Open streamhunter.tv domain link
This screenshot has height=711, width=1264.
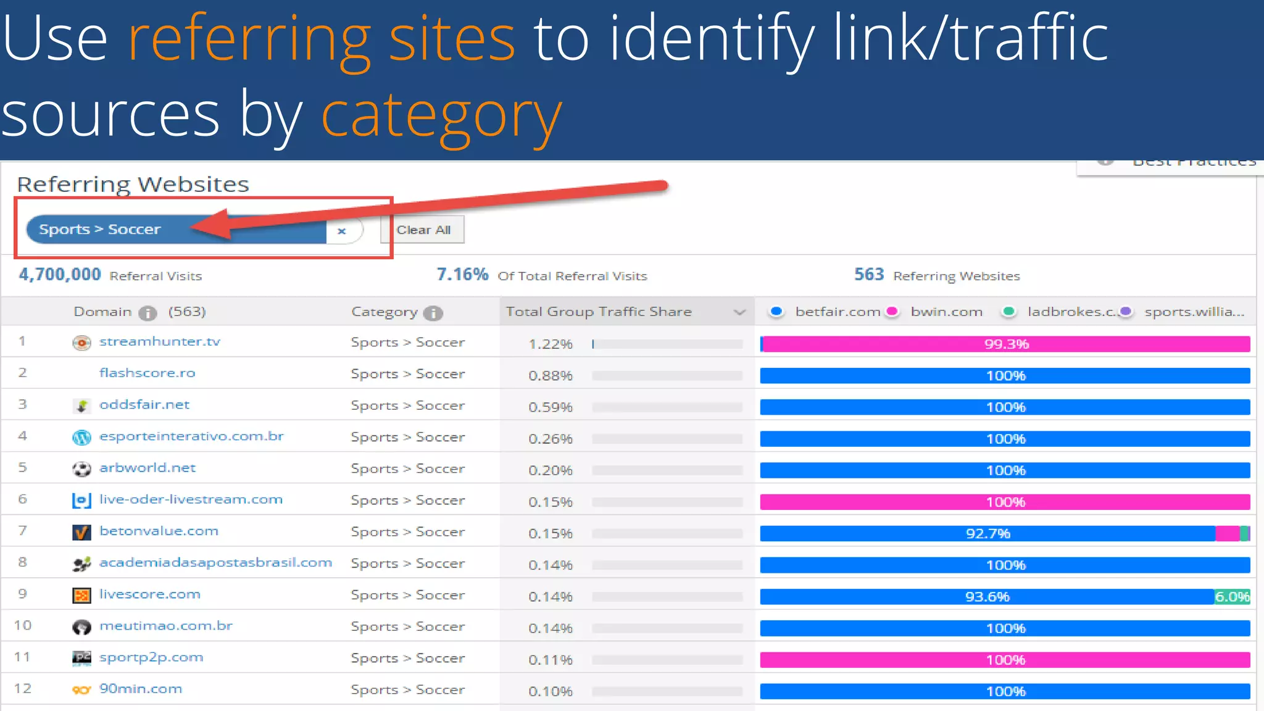coord(160,341)
